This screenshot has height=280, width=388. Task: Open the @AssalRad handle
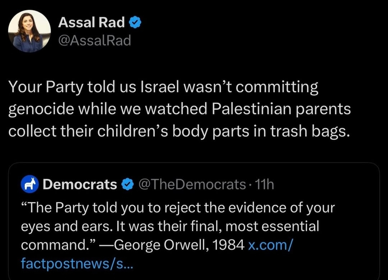pos(94,41)
